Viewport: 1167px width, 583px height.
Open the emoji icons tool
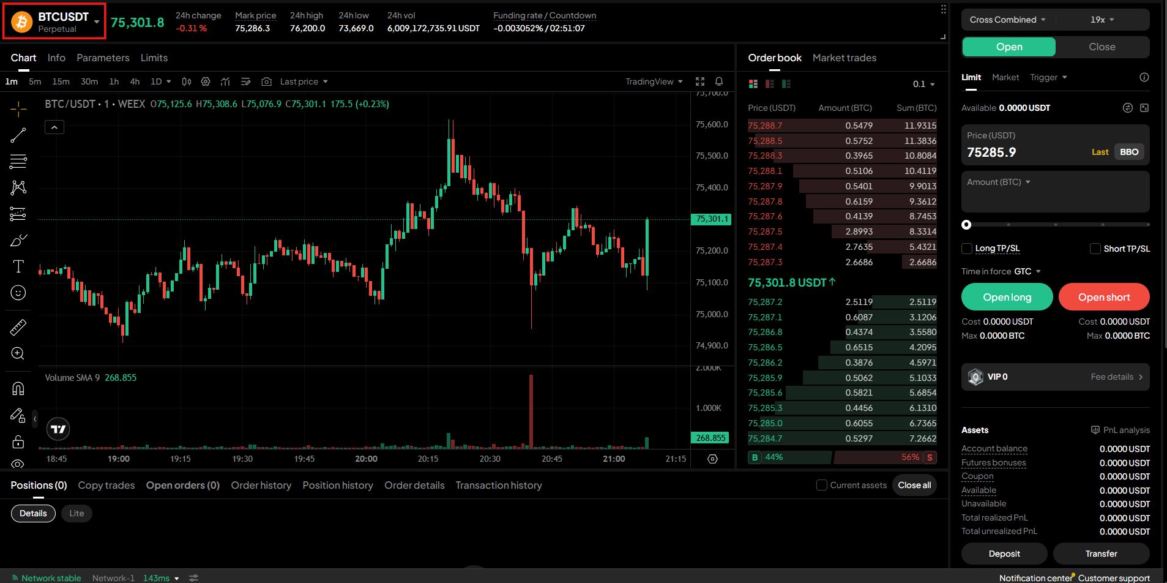18,293
